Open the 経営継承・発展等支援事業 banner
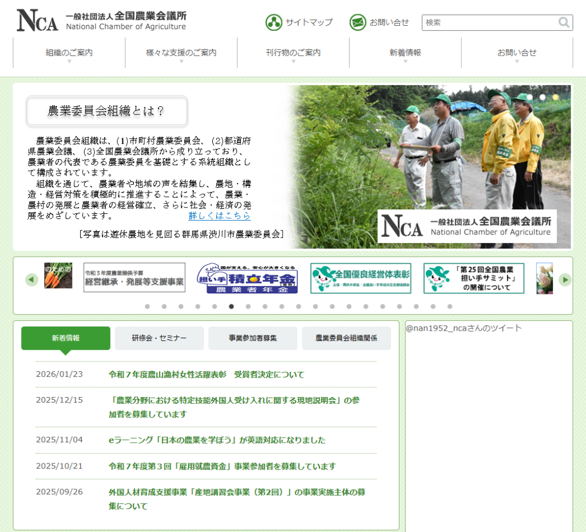The image size is (586, 532). click(134, 278)
